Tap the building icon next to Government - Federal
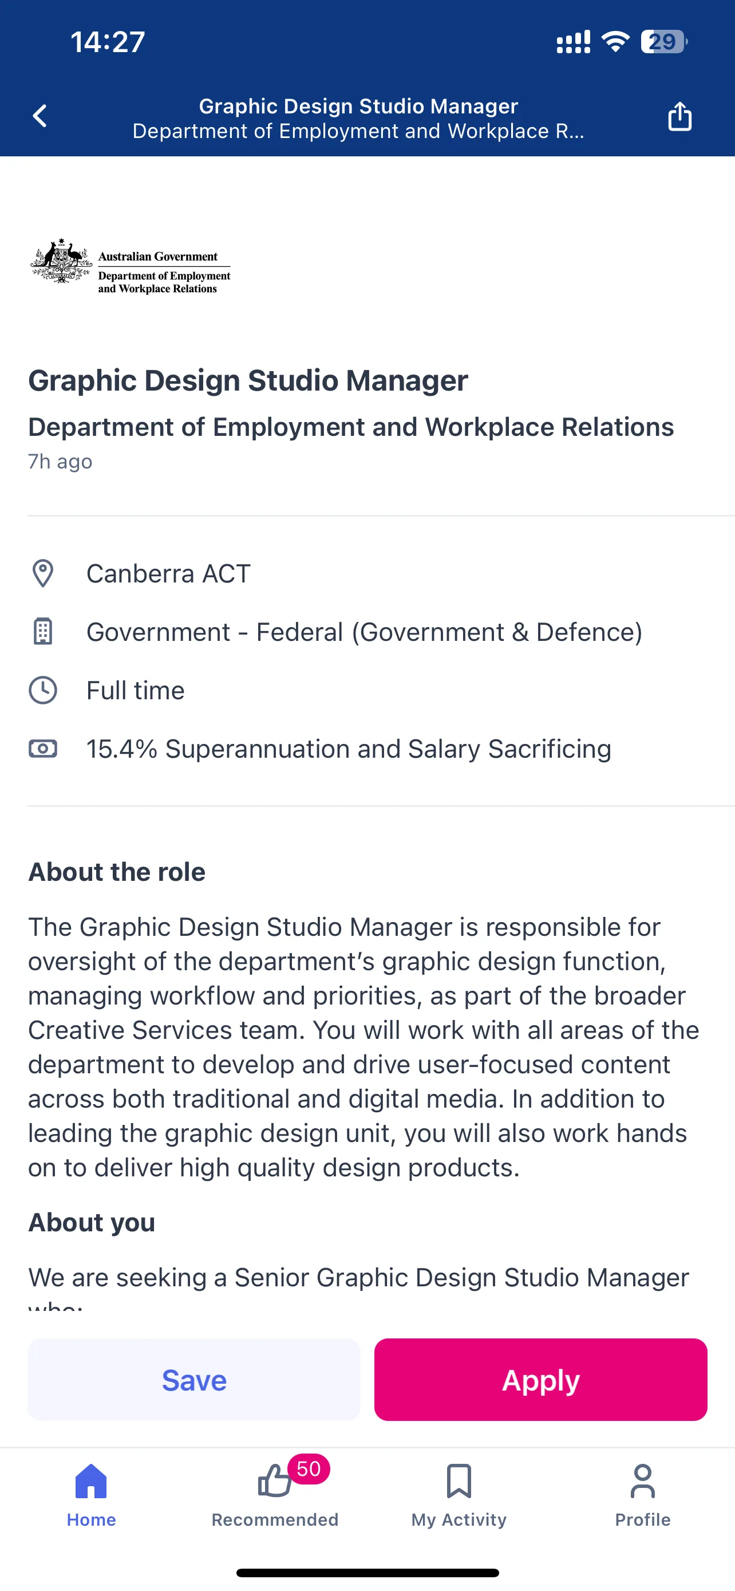 [42, 632]
